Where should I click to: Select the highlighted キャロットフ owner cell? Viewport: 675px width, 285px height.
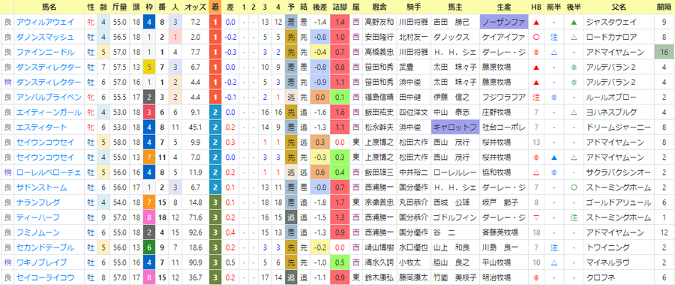454,127
